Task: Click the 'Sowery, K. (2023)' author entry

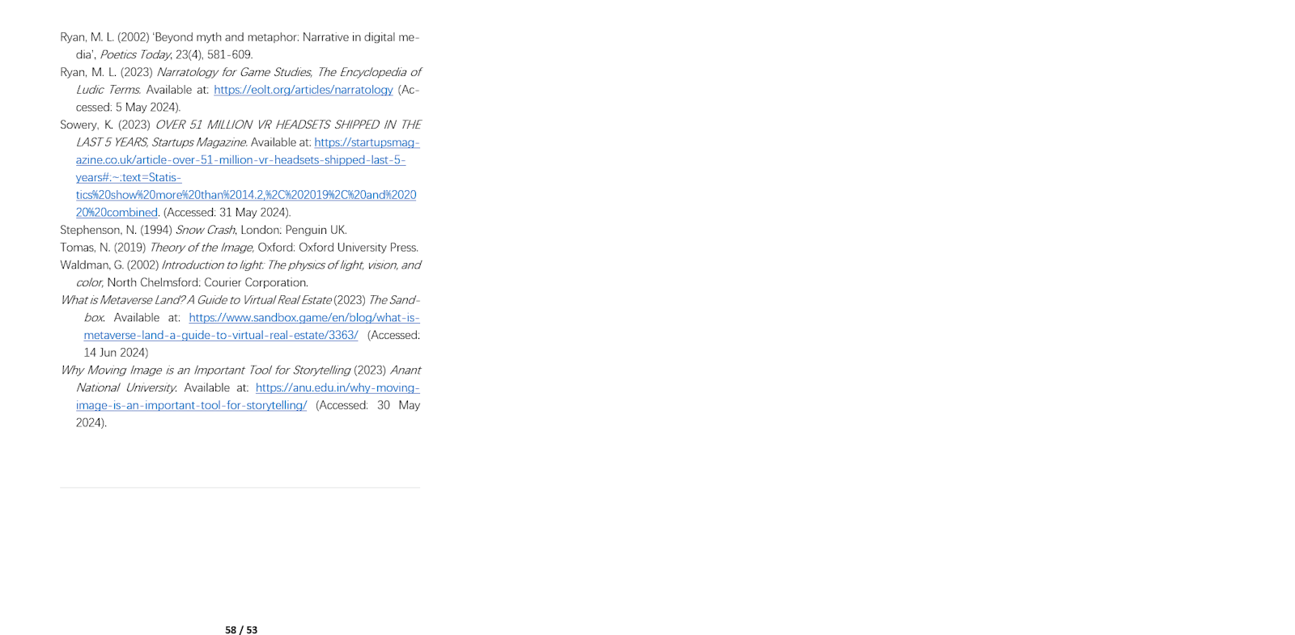Action: [105, 125]
